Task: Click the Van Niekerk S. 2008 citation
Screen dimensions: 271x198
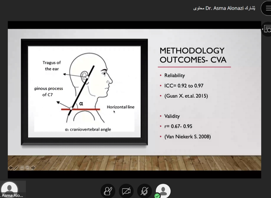Action: tap(187, 137)
